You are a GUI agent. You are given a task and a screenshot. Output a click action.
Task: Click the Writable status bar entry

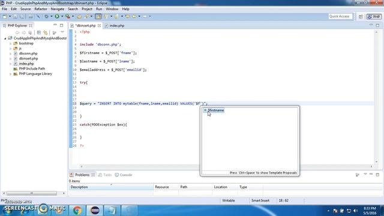[229, 200]
